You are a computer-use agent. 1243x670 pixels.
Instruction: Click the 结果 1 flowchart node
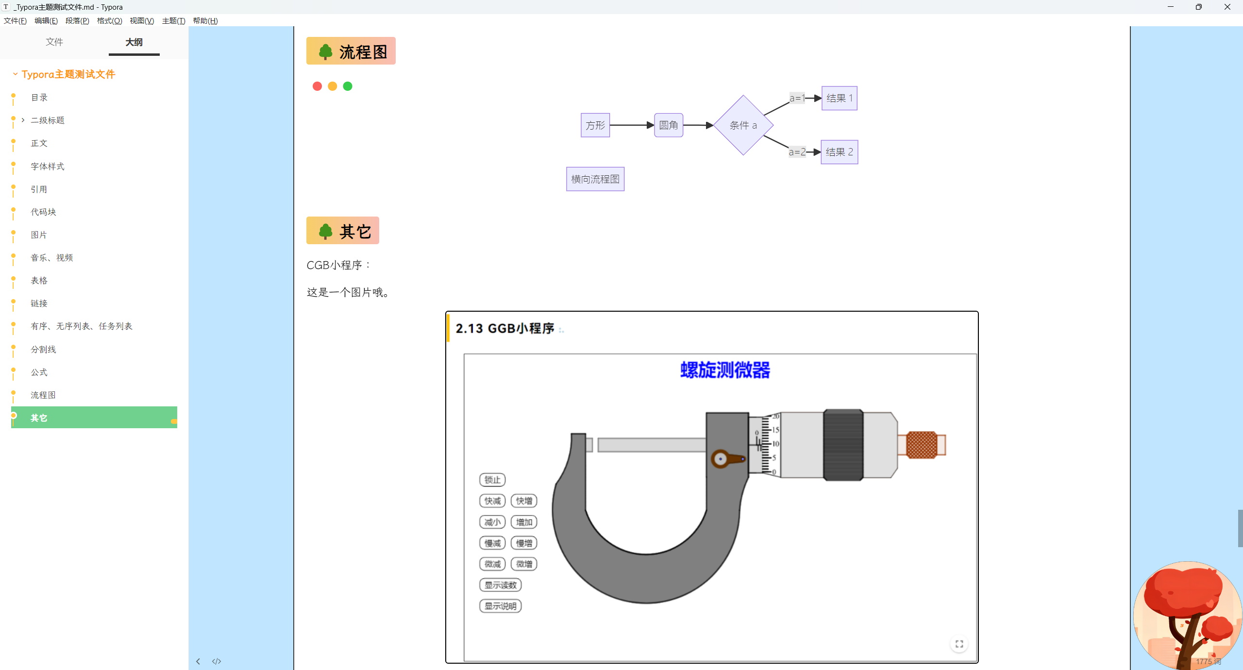coord(840,98)
